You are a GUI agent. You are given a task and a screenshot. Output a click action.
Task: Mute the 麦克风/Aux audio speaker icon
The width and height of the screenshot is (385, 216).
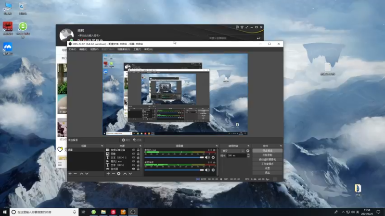207,157
